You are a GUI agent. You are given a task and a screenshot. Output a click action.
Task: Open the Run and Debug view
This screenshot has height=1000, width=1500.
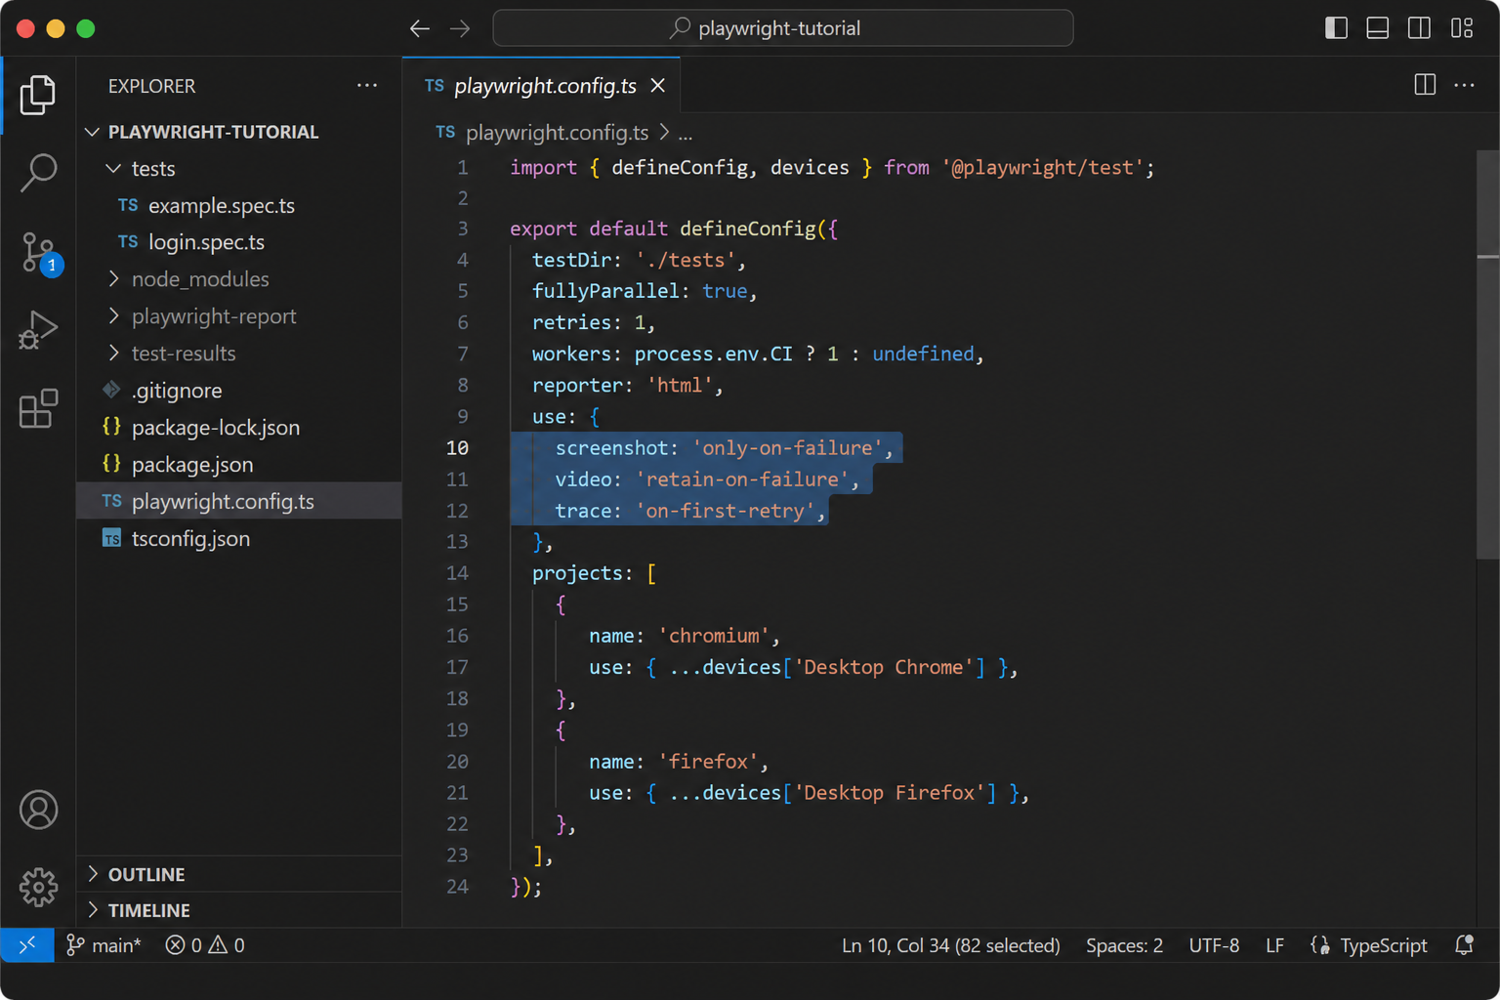pyautogui.click(x=38, y=330)
